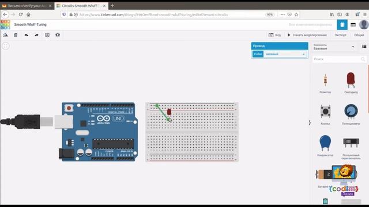
Task: Select the LED component in panel
Action: click(x=351, y=83)
